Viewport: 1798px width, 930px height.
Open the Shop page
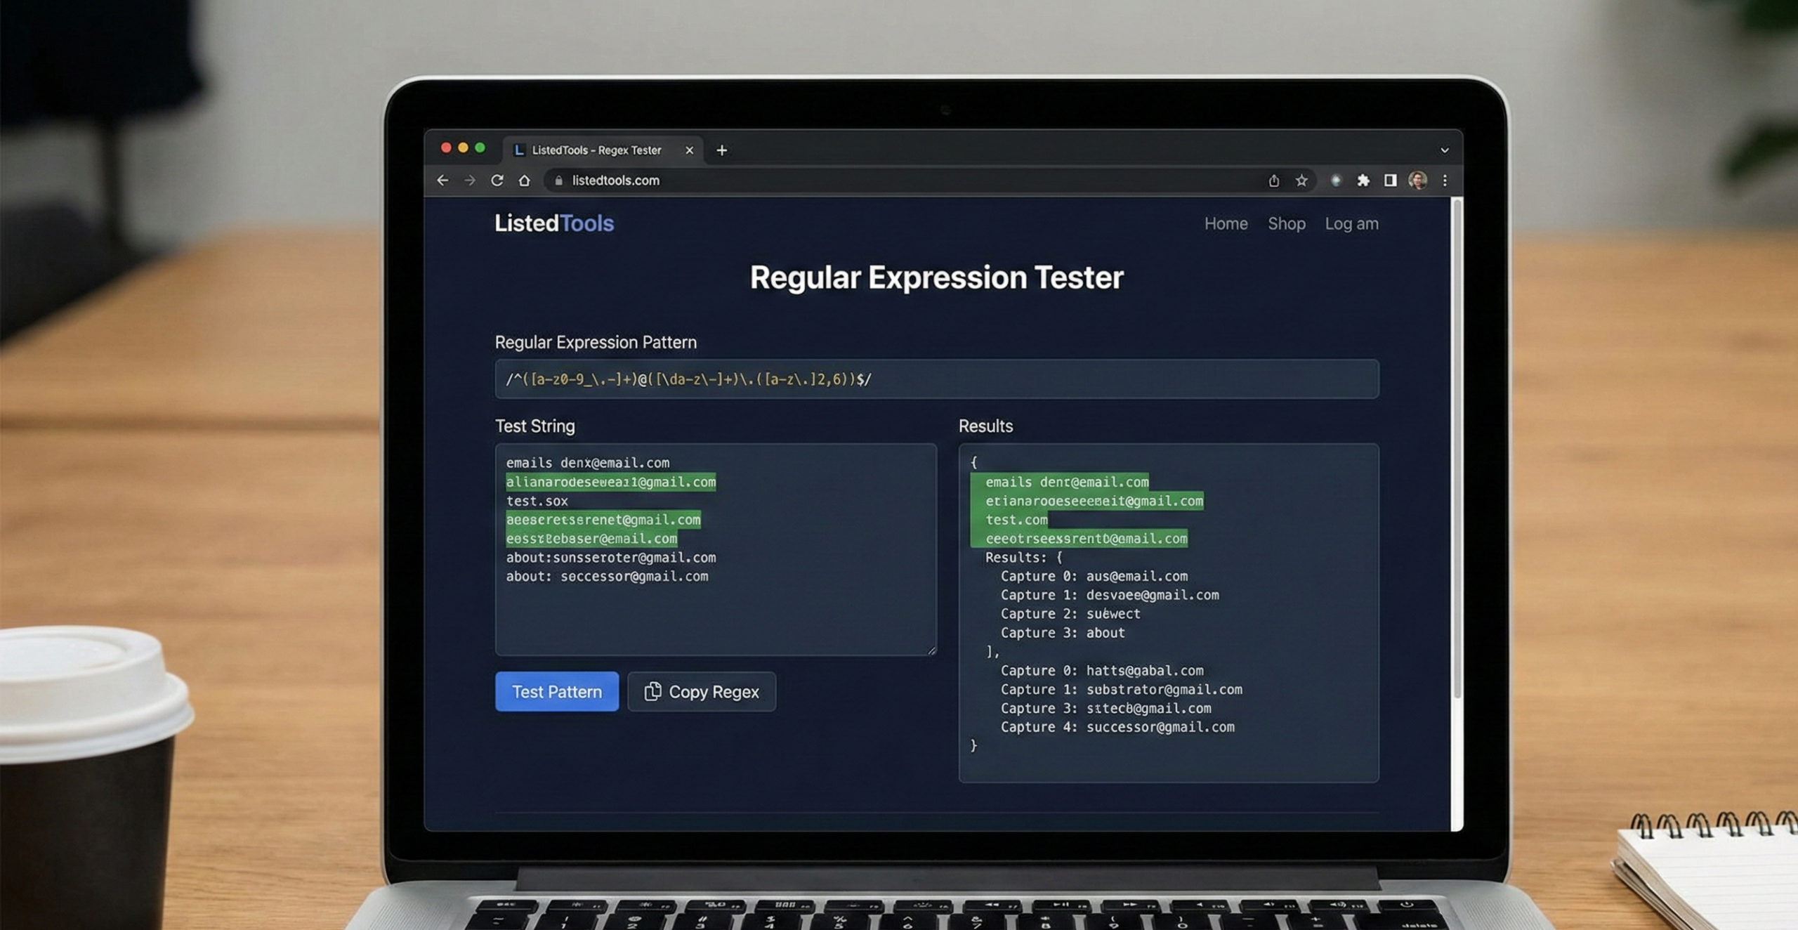[1287, 223]
